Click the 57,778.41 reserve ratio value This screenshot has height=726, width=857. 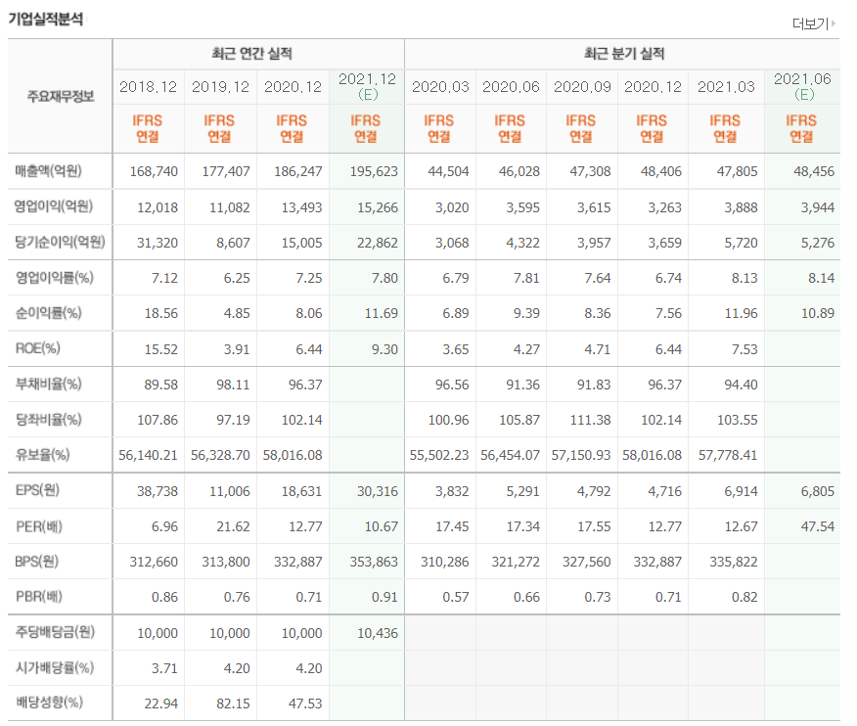click(x=728, y=455)
